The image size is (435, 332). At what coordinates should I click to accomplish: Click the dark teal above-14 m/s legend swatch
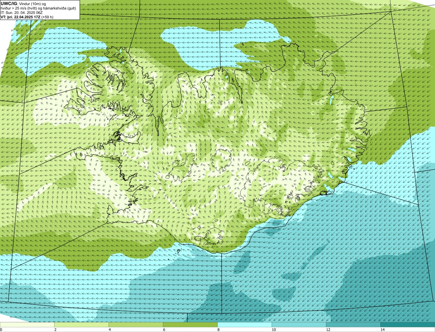(408, 325)
